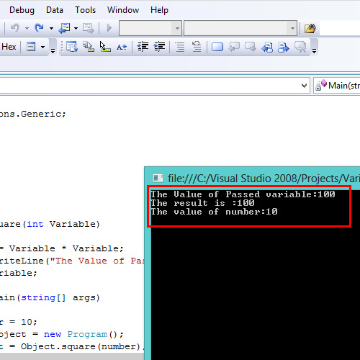Open the Undo history dropdown arrow
Screen dimensions: 360x360
27,28
